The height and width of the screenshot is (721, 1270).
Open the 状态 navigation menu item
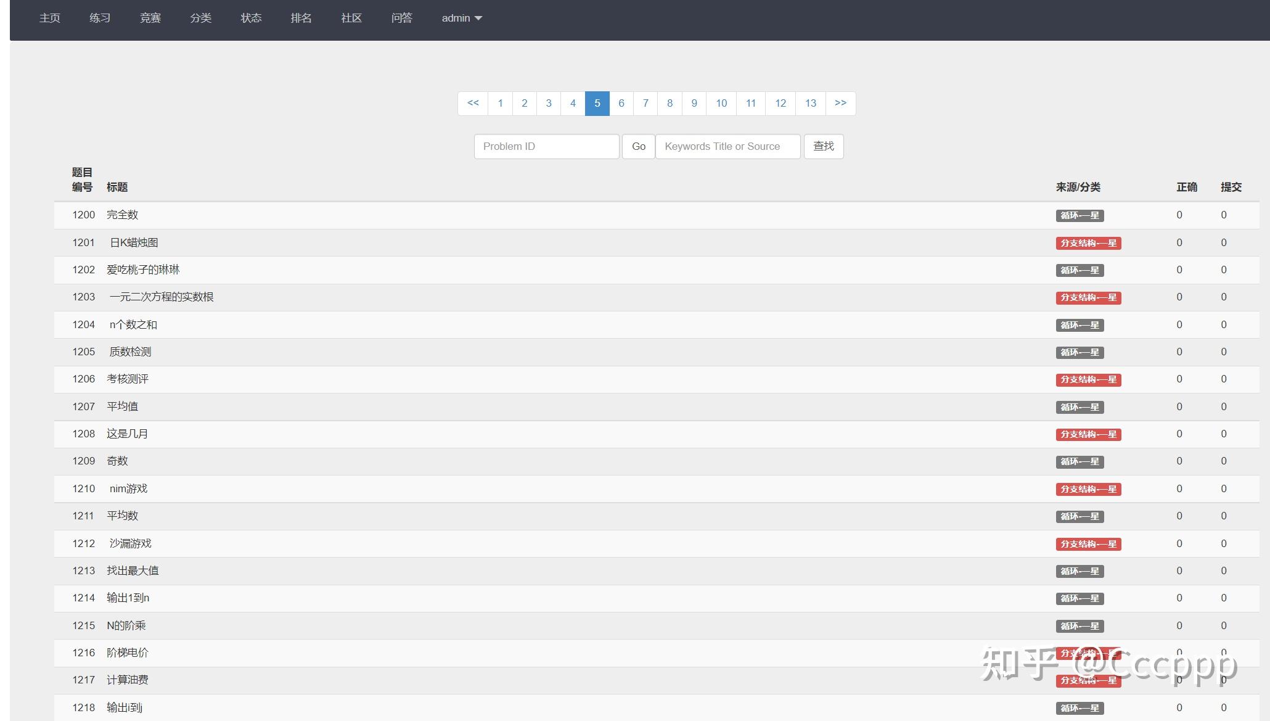tap(251, 19)
